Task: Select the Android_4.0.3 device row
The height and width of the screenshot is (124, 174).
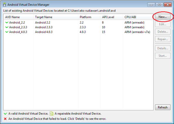Action: click(78, 32)
